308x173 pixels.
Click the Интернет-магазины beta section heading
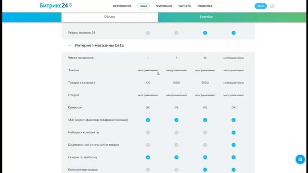pos(99,45)
